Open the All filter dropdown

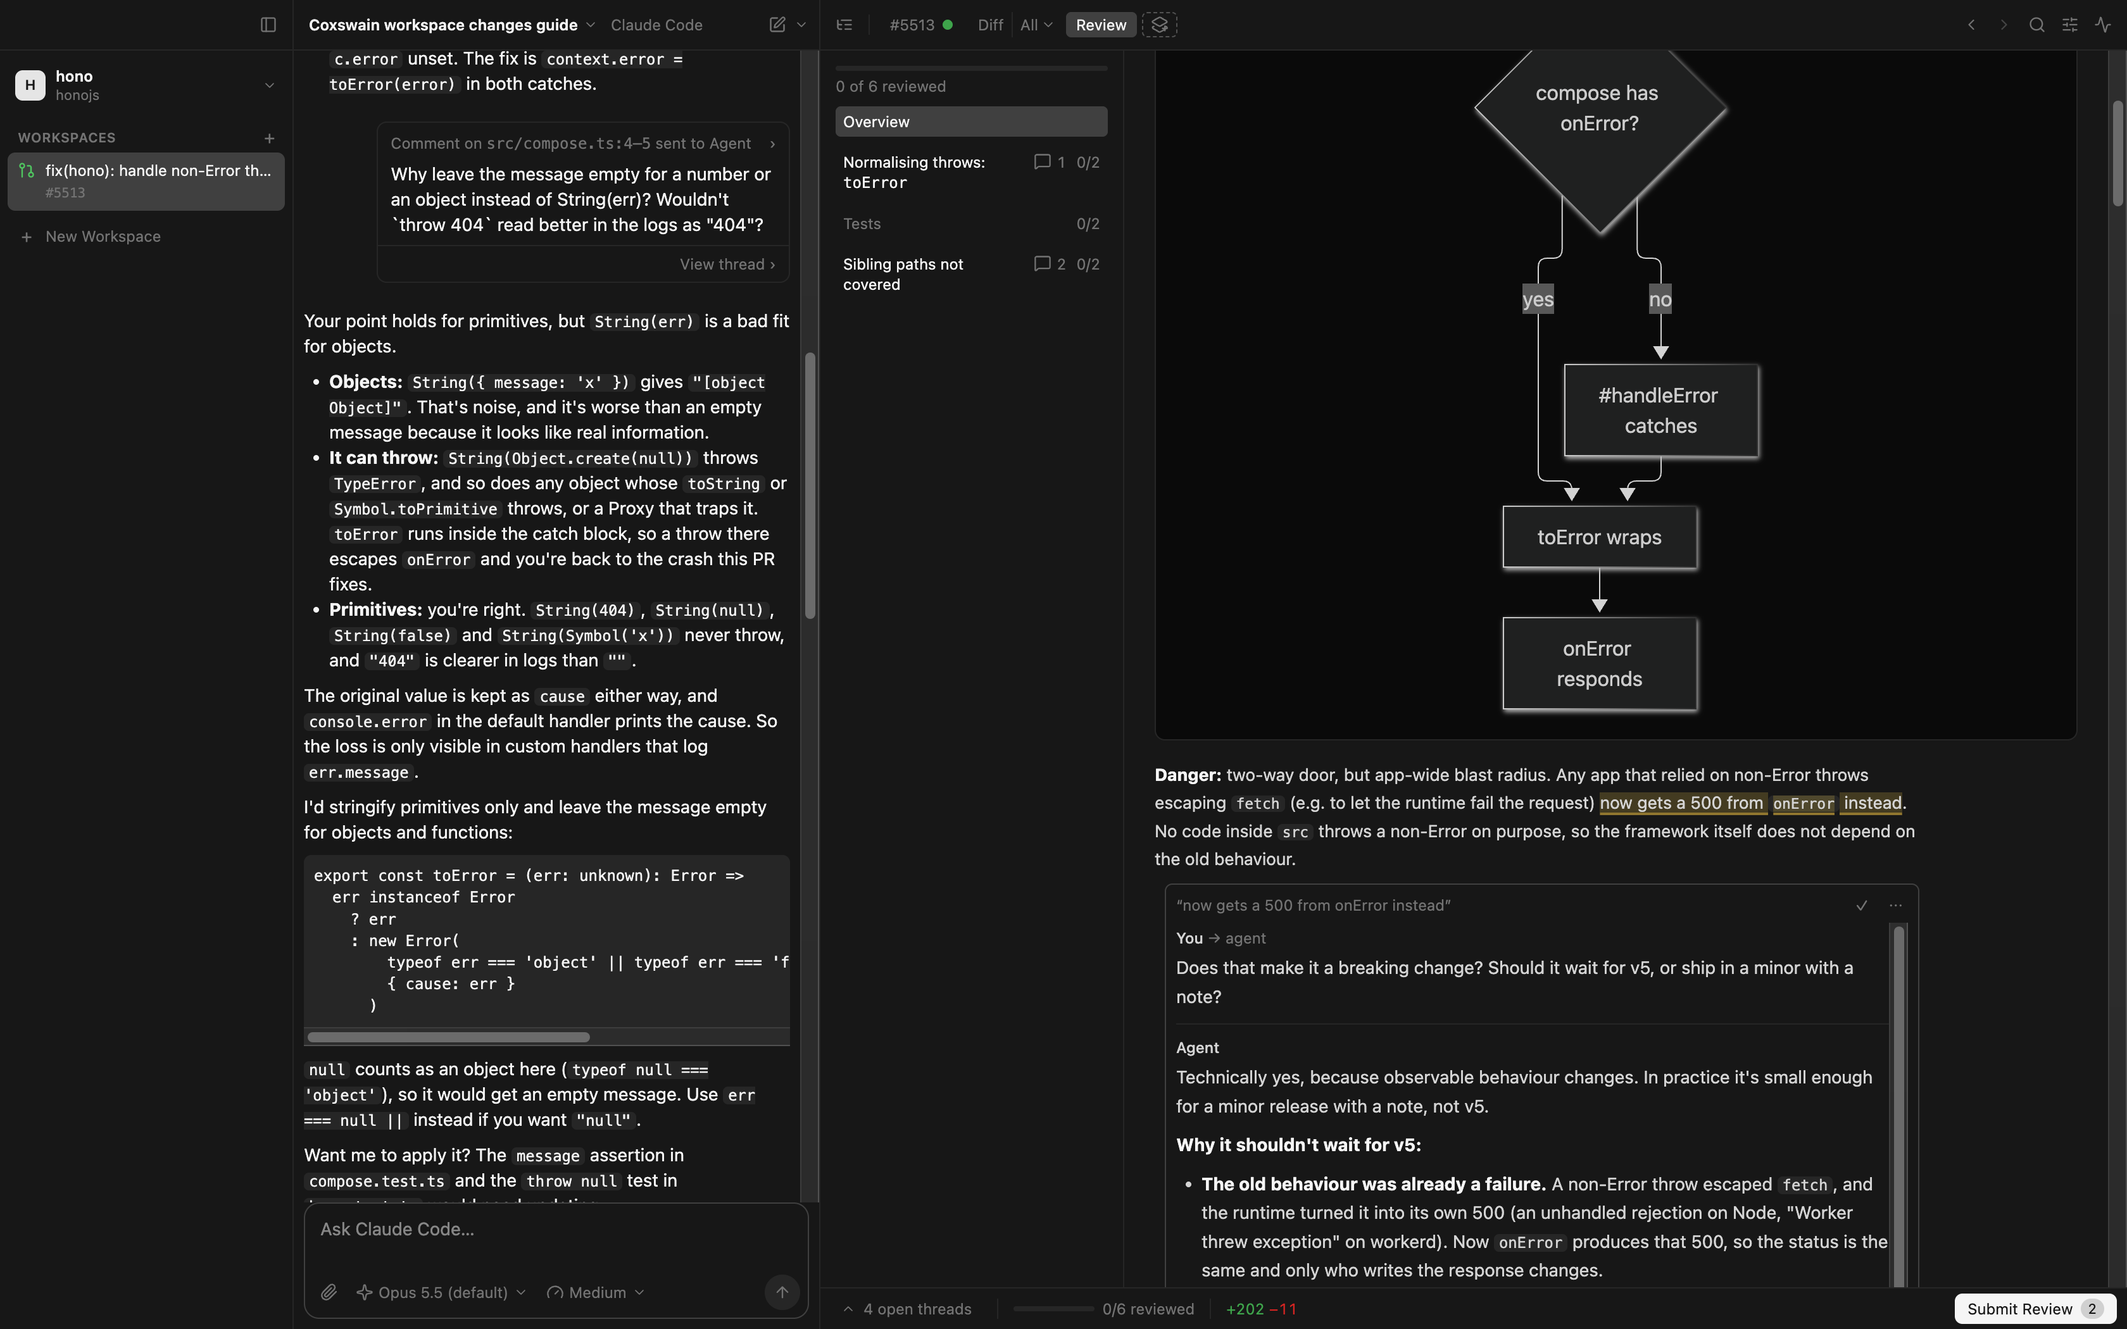(1036, 25)
